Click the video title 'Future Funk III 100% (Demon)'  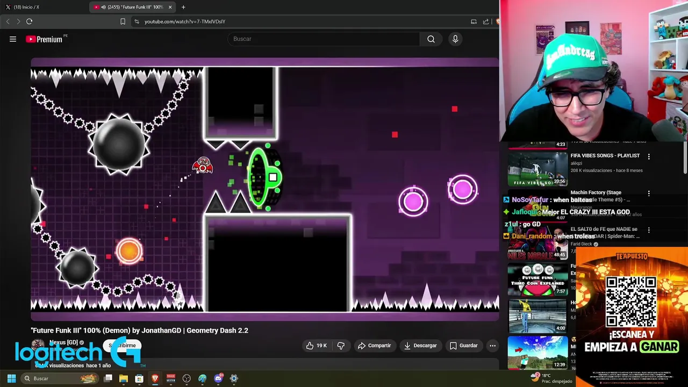point(139,331)
